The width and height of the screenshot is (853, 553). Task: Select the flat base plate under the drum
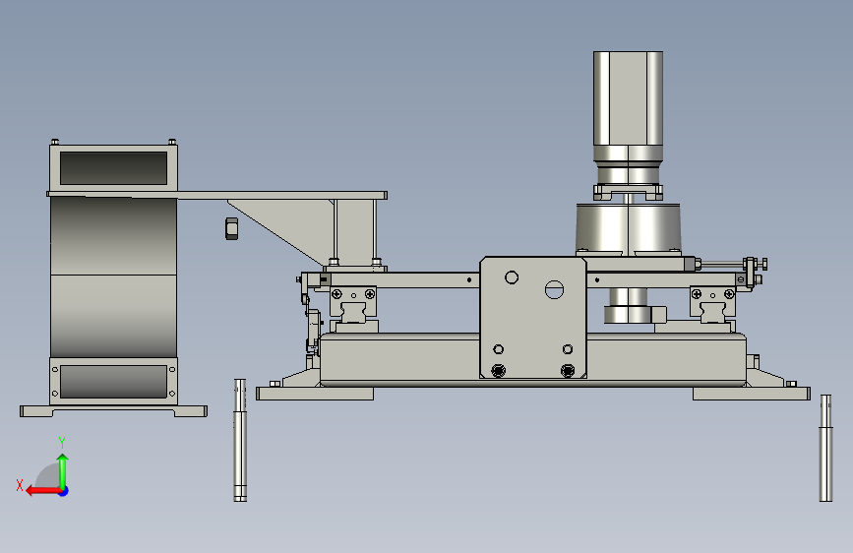click(x=114, y=411)
